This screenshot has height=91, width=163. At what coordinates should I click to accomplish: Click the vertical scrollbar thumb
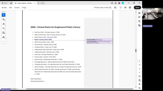click(x=136, y=51)
